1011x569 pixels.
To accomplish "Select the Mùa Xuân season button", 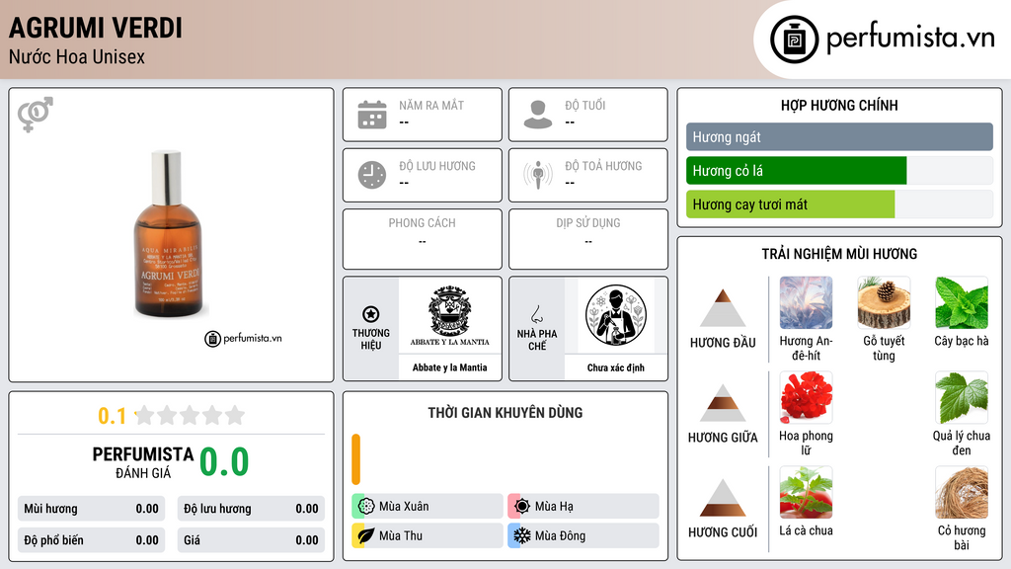I will (428, 507).
